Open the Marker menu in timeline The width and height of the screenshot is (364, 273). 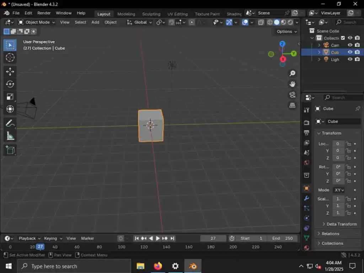point(87,239)
